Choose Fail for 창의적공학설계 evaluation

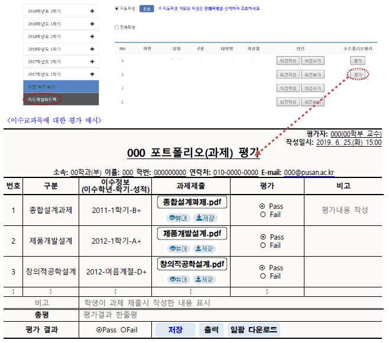tap(262, 276)
